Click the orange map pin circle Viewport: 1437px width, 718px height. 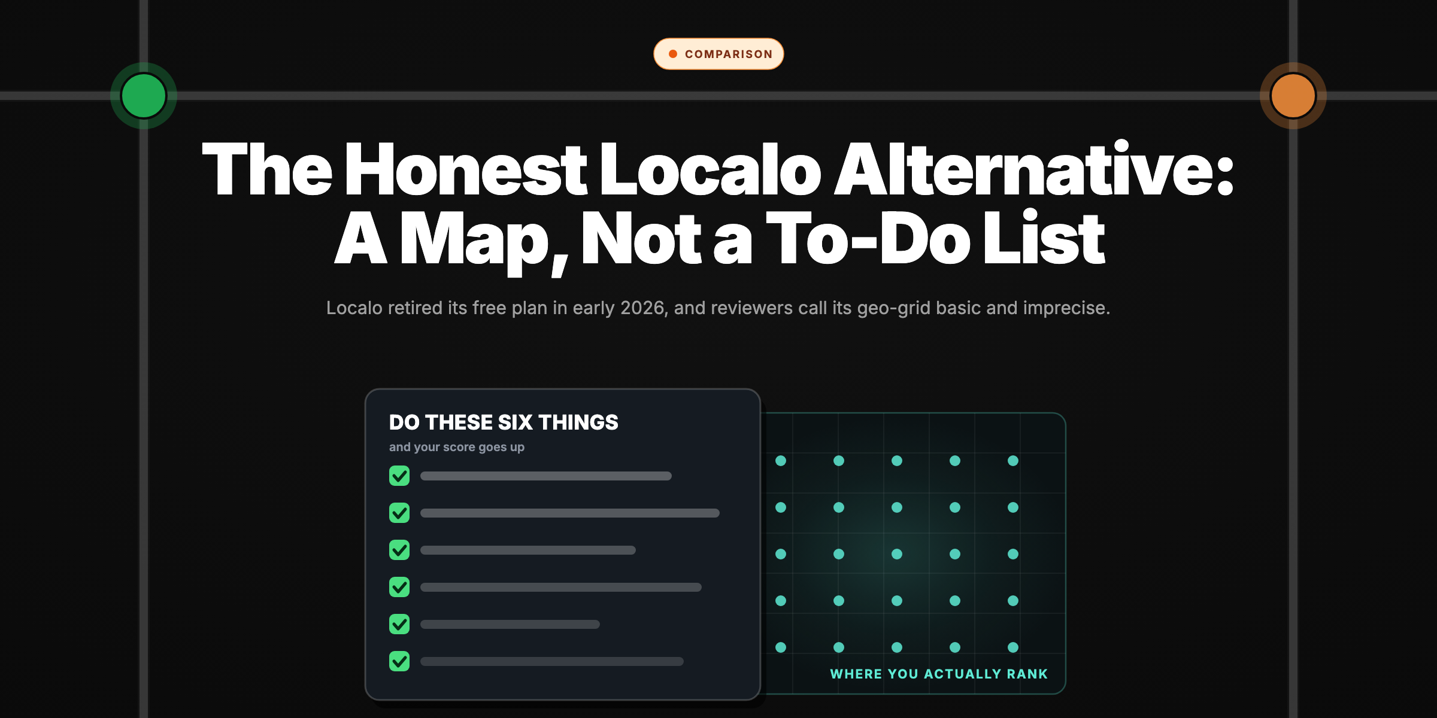1293,96
